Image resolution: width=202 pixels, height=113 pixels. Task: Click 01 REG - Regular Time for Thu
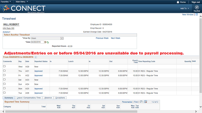tap(148, 71)
